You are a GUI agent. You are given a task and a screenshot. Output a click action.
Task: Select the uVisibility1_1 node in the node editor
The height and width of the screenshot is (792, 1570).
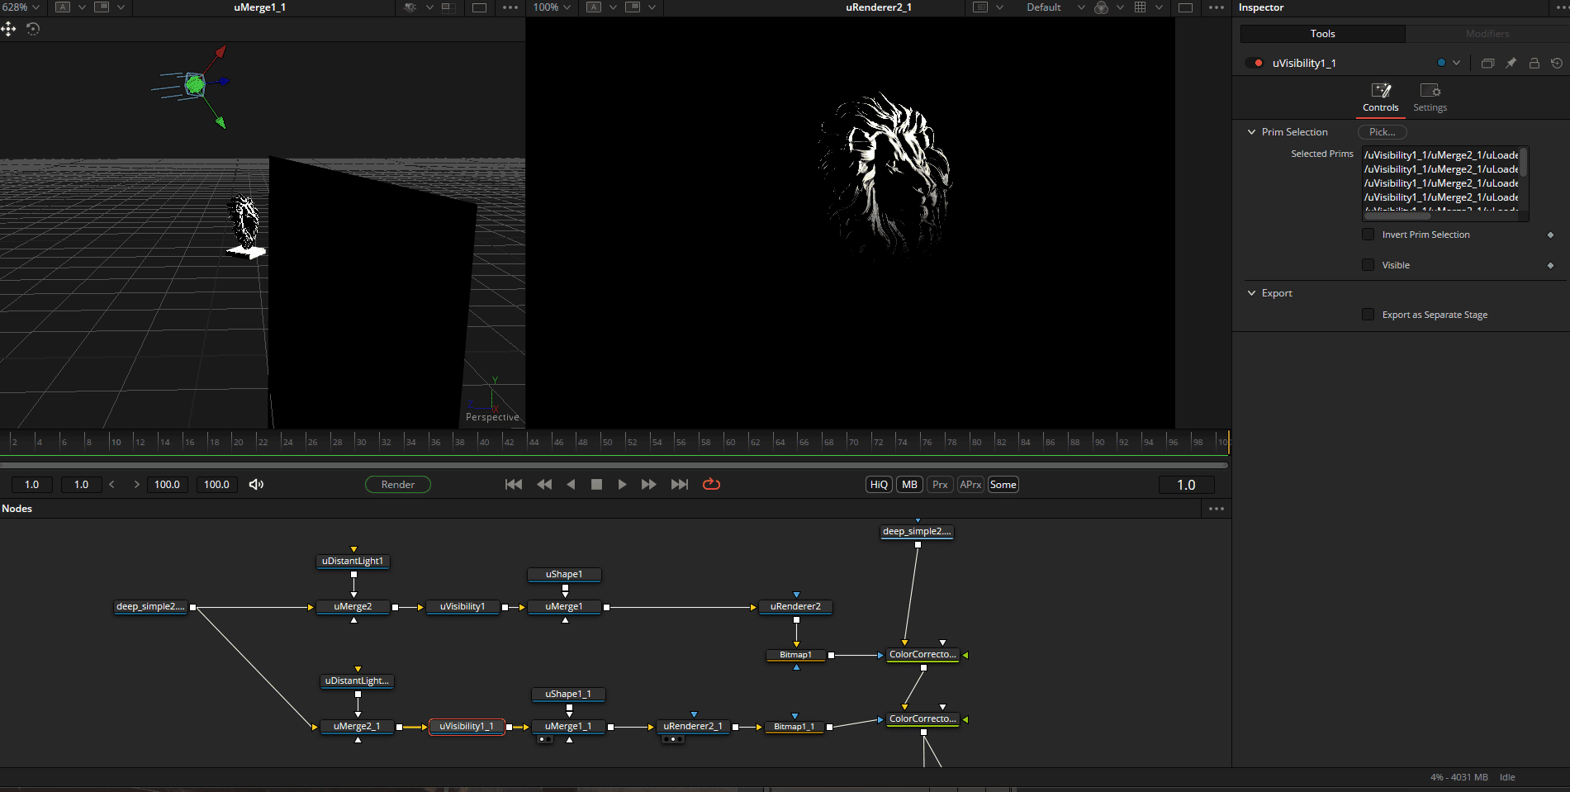467,727
